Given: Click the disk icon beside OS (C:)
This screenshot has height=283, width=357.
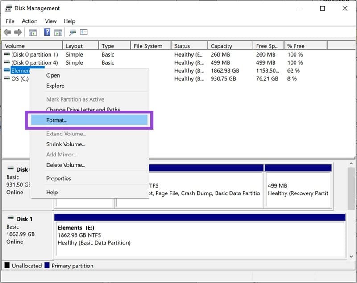Looking at the screenshot, I should [x=7, y=78].
